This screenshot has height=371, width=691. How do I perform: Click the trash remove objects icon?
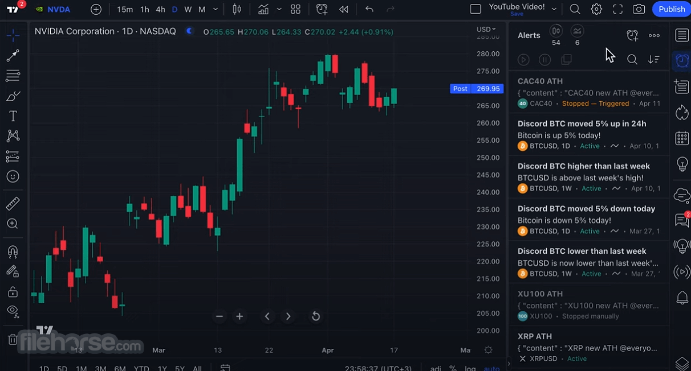click(13, 340)
